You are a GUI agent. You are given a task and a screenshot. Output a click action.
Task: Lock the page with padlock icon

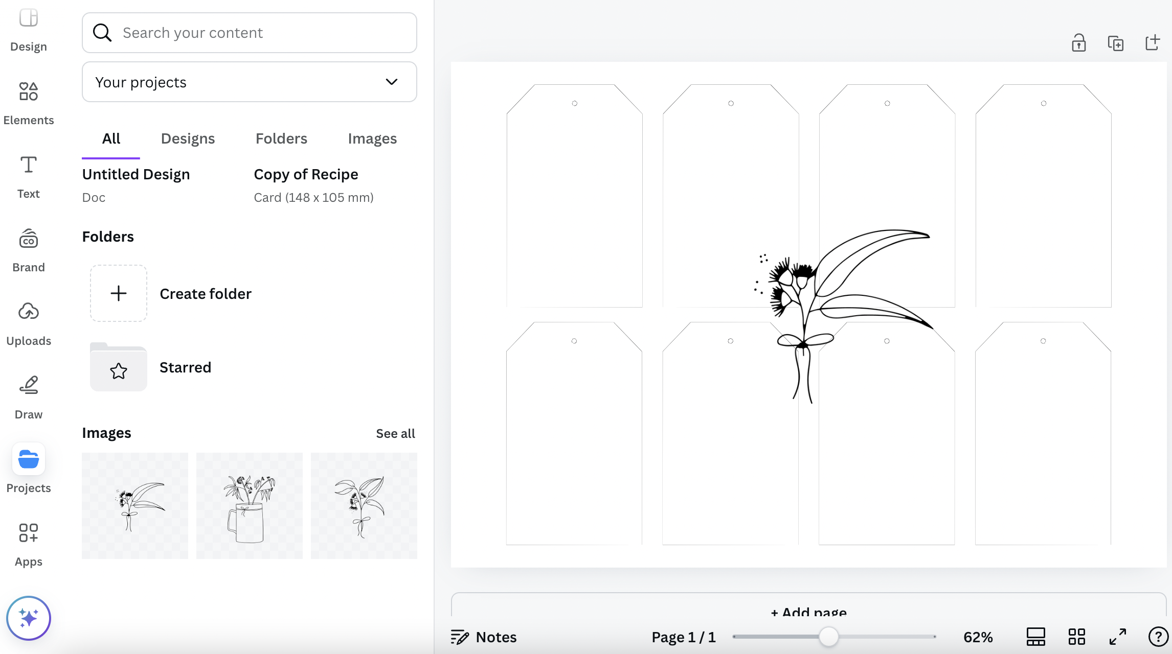[x=1079, y=43]
